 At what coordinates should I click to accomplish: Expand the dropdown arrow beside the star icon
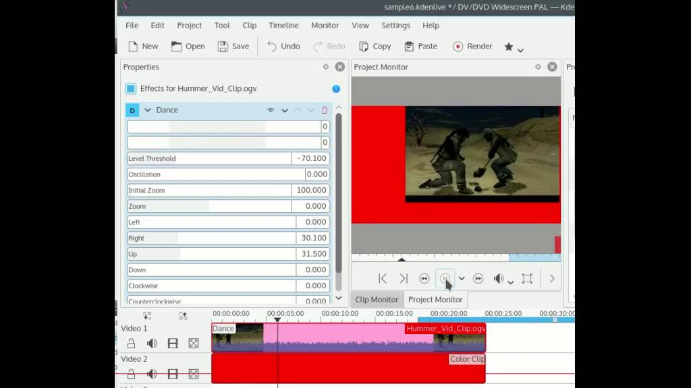(520, 50)
